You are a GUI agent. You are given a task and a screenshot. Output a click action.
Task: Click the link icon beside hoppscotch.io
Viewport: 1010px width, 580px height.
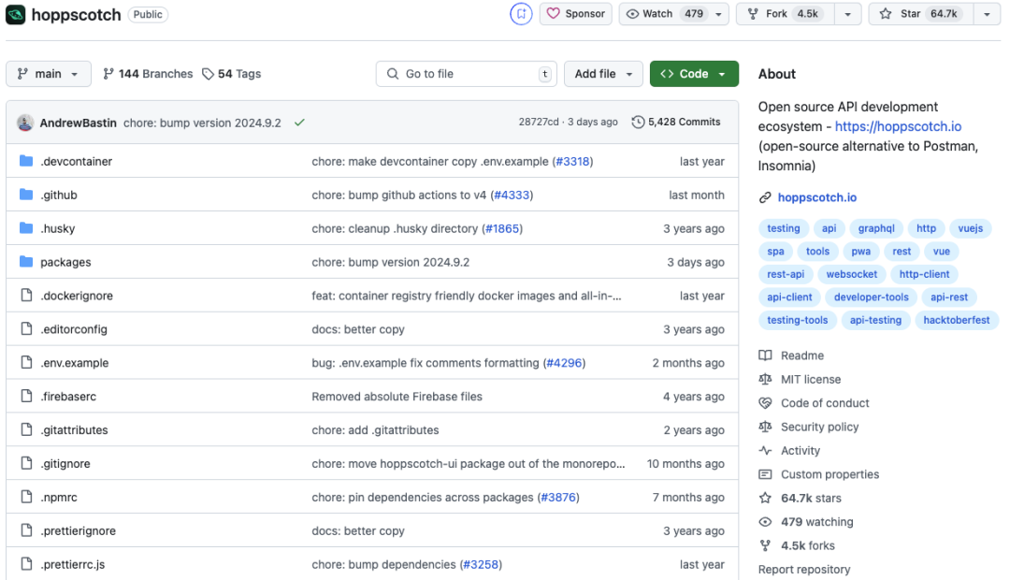coord(765,197)
